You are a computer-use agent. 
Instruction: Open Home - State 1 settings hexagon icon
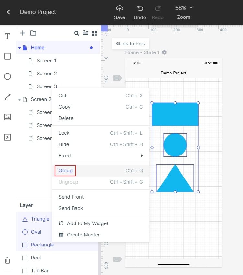pos(164,52)
